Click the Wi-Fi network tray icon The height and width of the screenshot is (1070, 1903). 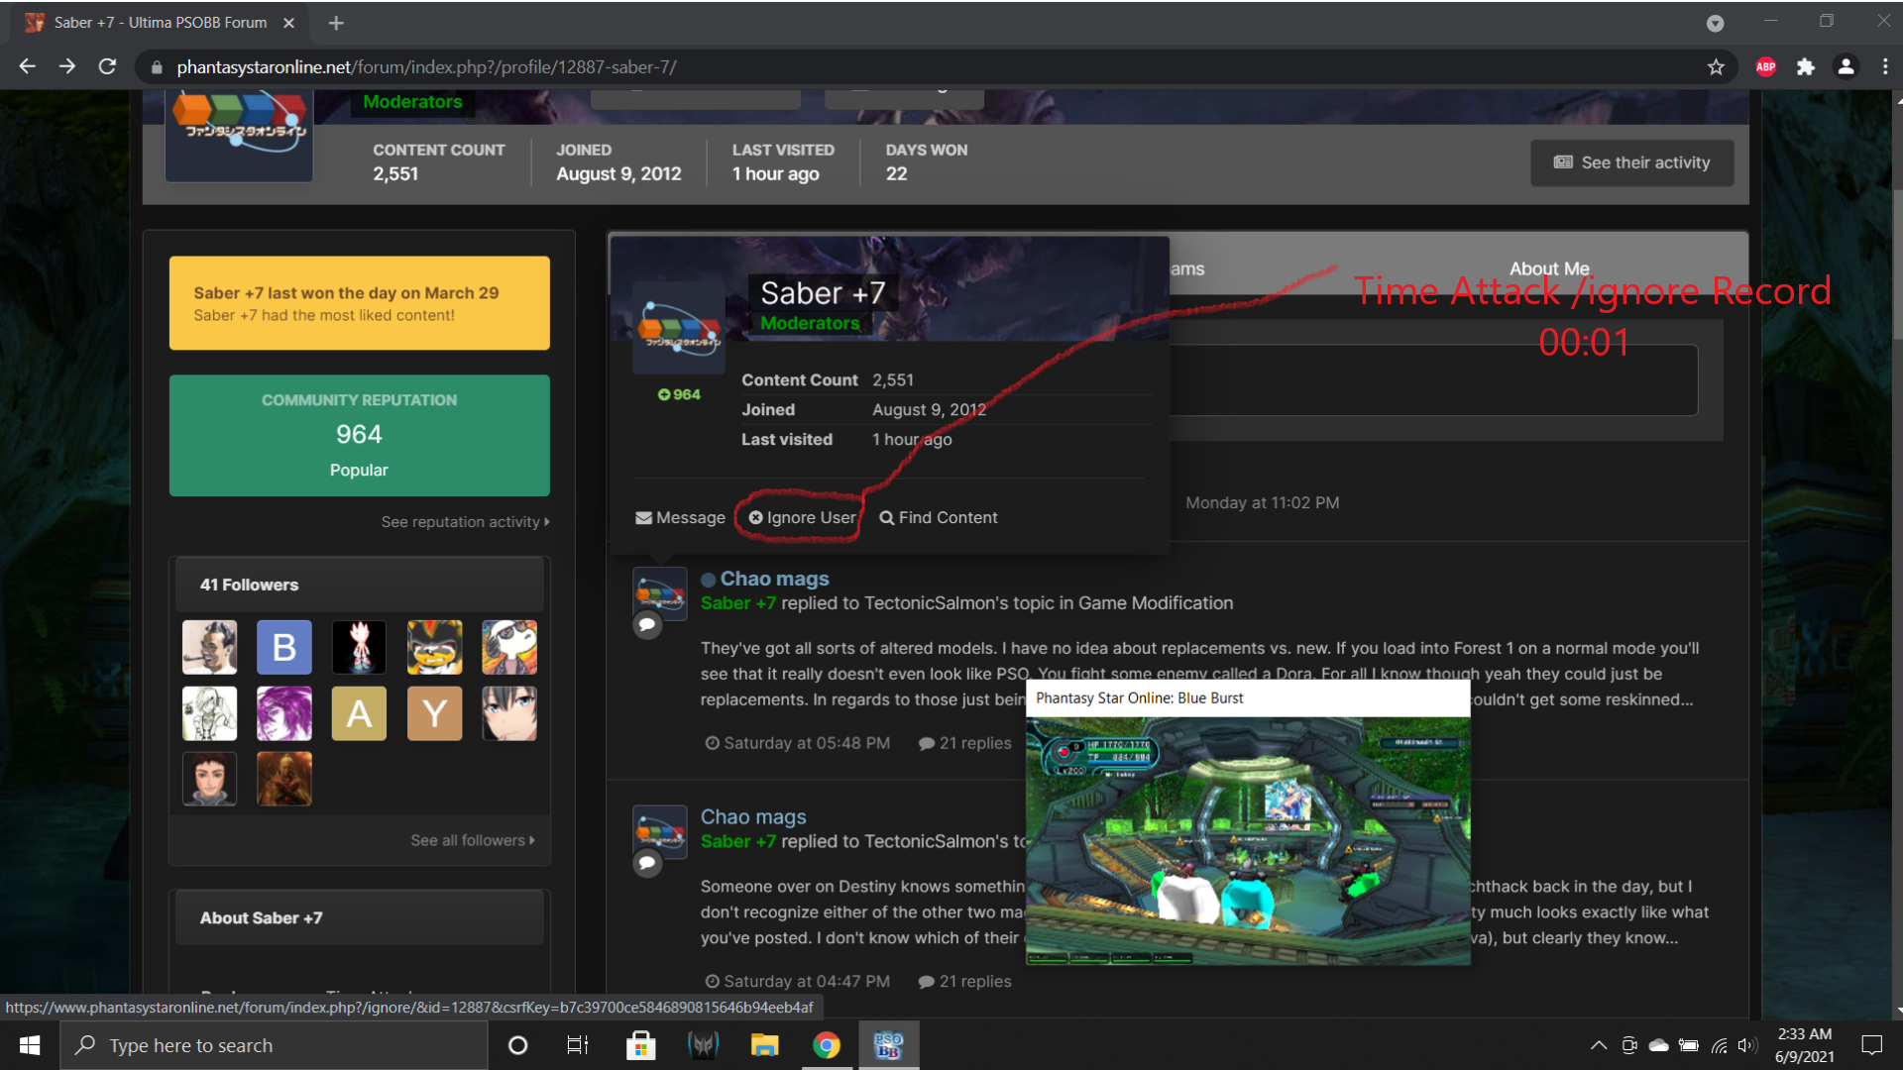[x=1720, y=1045]
